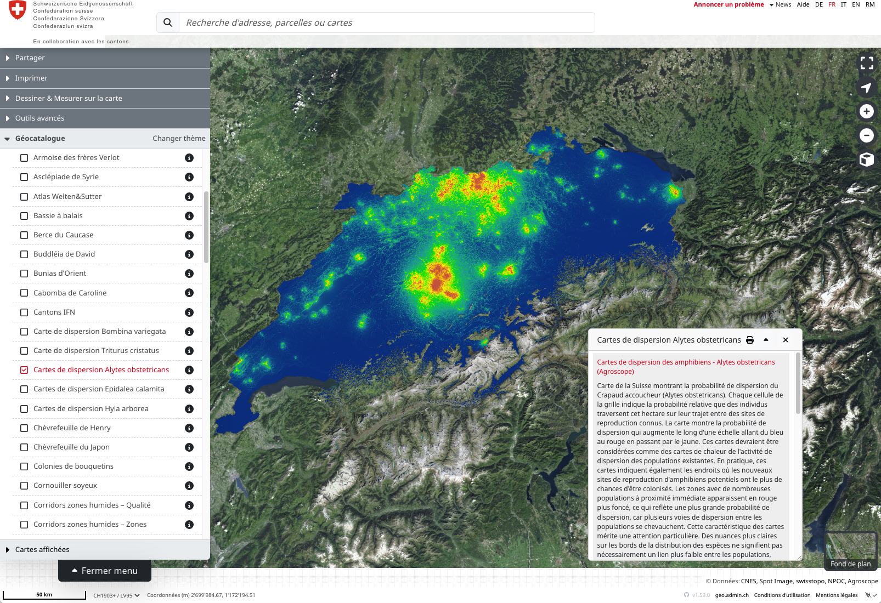Click the geolocation arrow icon
This screenshot has width=881, height=603.
pyautogui.click(x=866, y=88)
